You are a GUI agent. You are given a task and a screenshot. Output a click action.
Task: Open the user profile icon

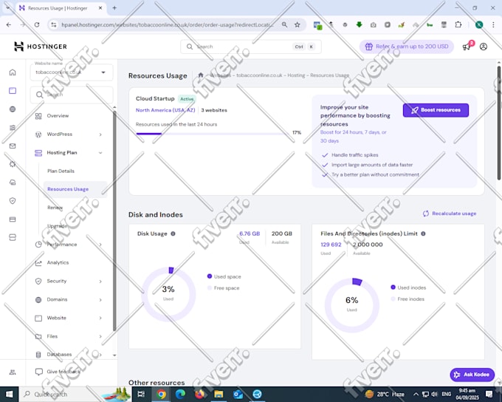click(x=484, y=47)
